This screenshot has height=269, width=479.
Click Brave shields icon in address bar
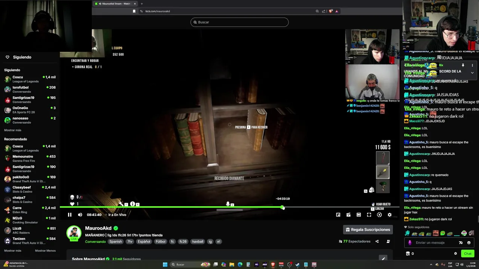click(x=330, y=11)
